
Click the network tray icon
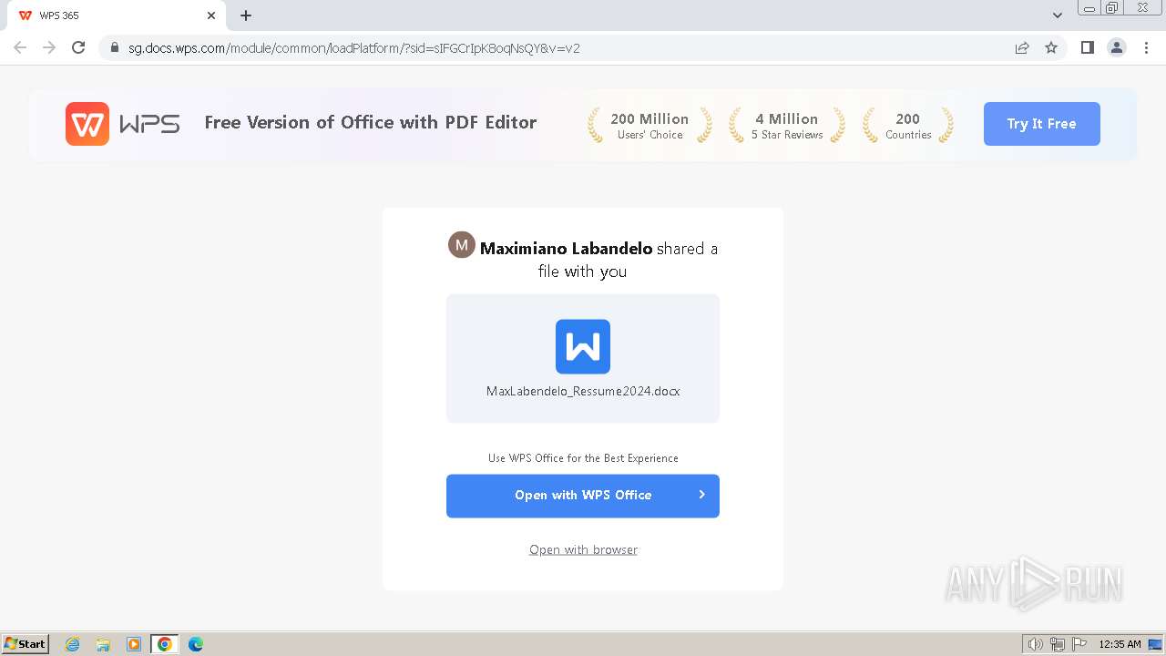click(x=1058, y=644)
